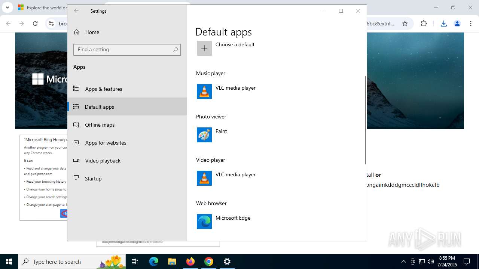Image resolution: width=479 pixels, height=269 pixels.
Task: Show hidden system tray icons
Action: 403,262
